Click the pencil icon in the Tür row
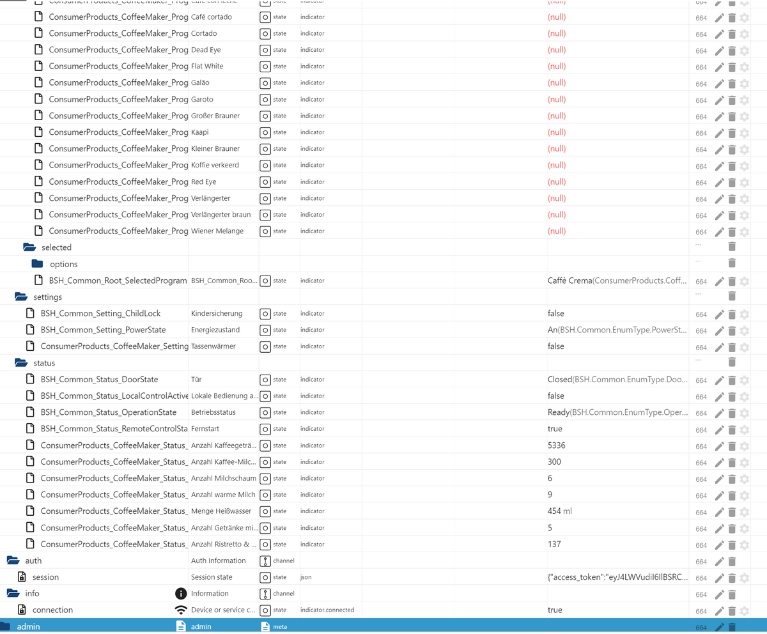 point(719,380)
